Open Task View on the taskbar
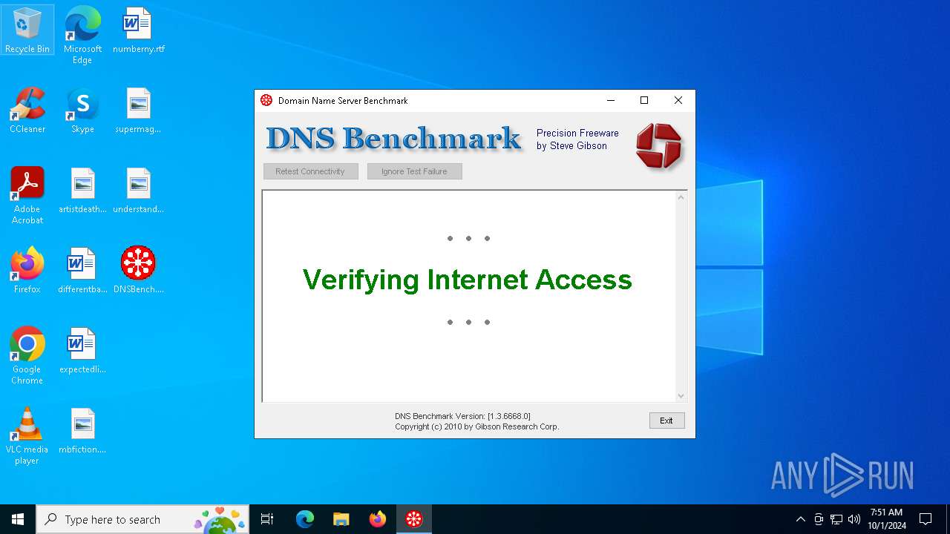 pyautogui.click(x=267, y=519)
